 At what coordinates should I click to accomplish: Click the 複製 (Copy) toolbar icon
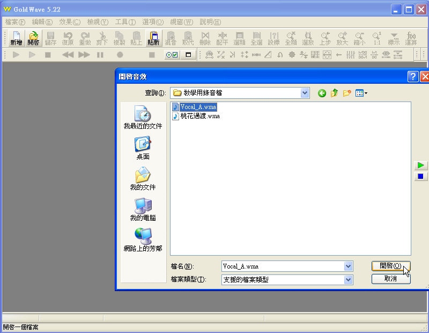(119, 38)
